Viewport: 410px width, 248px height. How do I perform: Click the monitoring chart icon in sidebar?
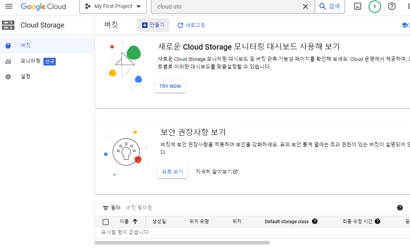pyautogui.click(x=8, y=62)
